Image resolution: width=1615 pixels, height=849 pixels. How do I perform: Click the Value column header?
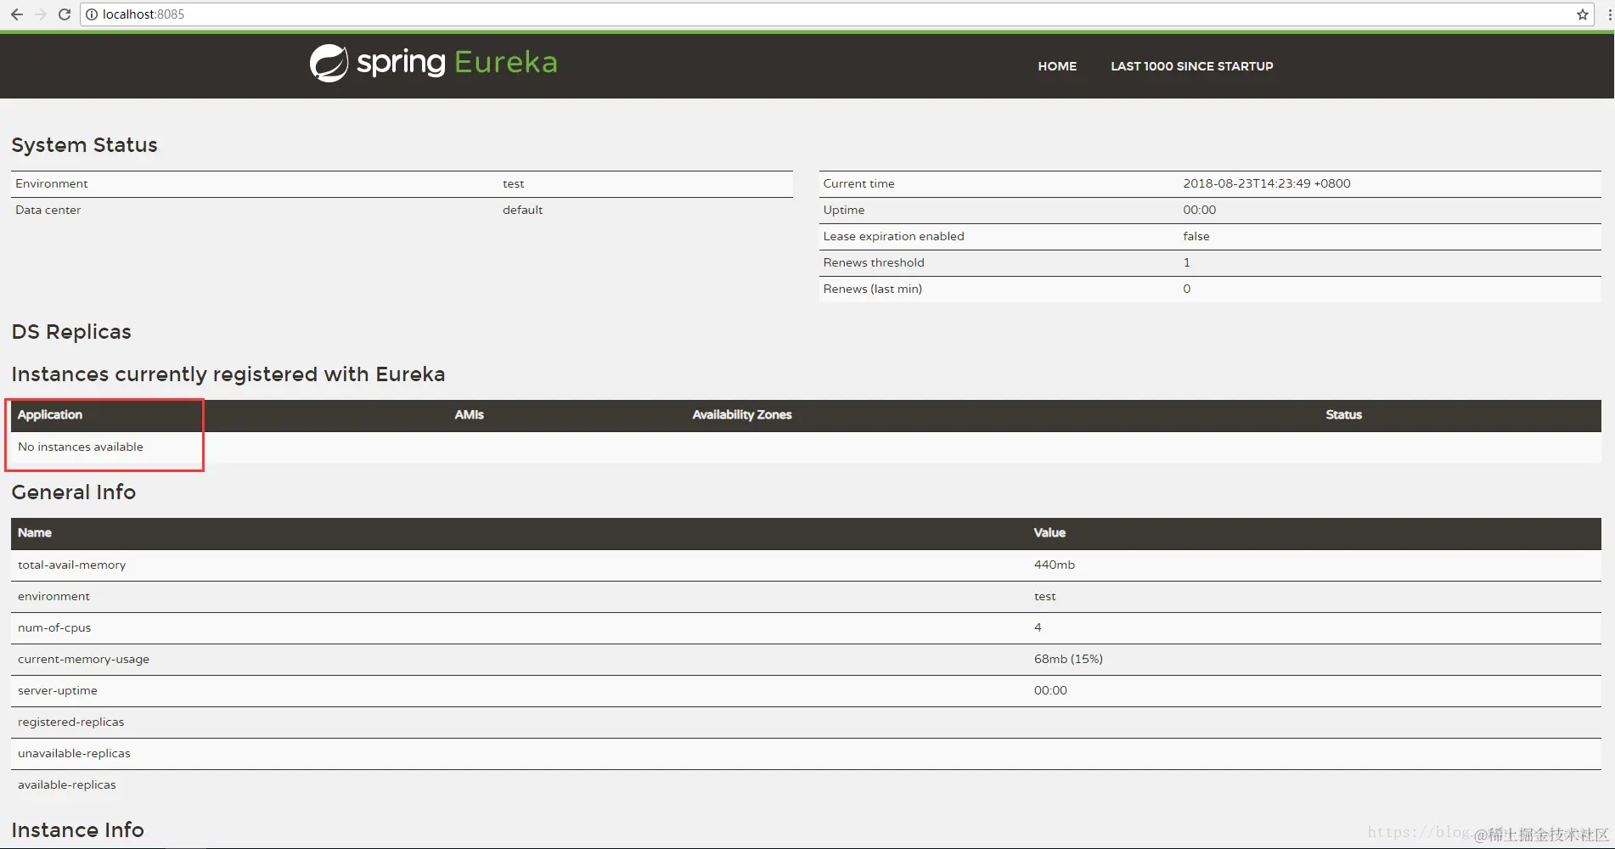pos(1049,532)
